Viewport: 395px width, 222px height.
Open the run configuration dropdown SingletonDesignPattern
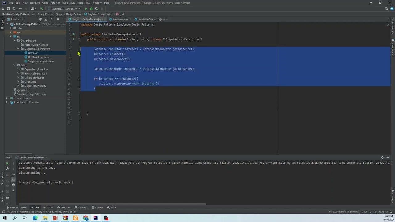(64, 9)
